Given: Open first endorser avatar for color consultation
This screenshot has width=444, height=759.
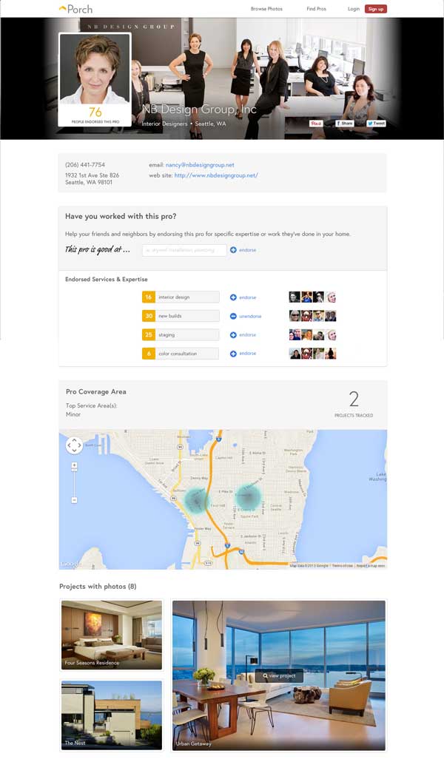Looking at the screenshot, I should click(295, 354).
